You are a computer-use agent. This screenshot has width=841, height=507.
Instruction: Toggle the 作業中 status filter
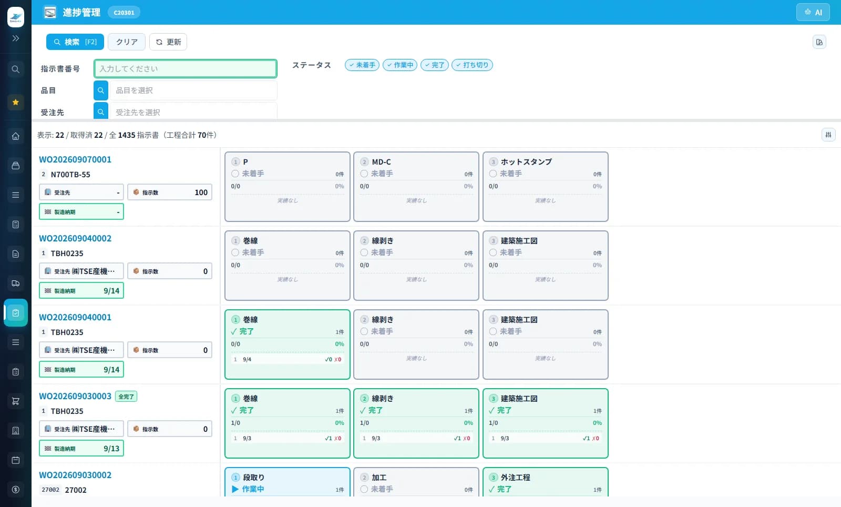pyautogui.click(x=400, y=65)
